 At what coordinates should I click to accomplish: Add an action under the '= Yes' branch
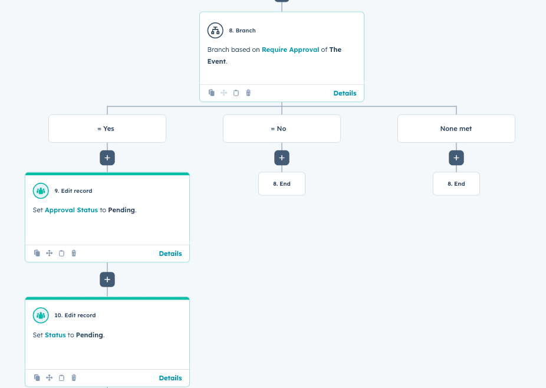pyautogui.click(x=107, y=158)
